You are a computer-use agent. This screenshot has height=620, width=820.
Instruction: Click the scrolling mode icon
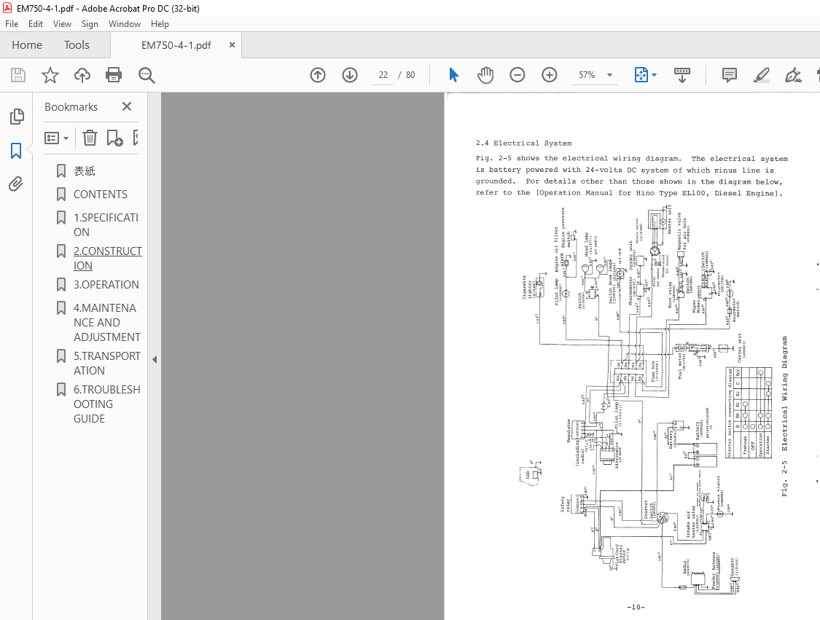pyautogui.click(x=682, y=75)
